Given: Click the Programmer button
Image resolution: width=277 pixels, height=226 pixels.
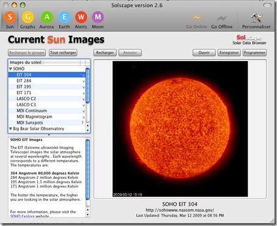Looking at the screenshot, I should pos(254,53).
